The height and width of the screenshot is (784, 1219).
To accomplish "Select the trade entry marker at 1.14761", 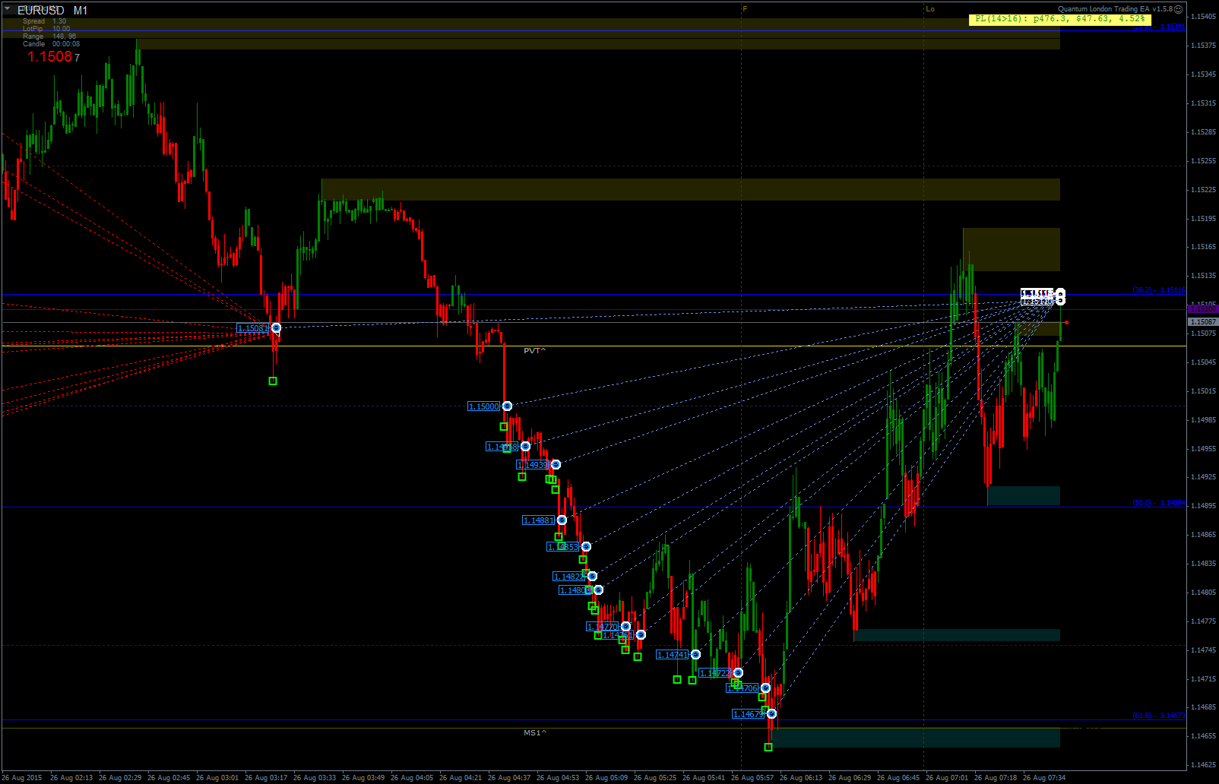I will pyautogui.click(x=641, y=635).
